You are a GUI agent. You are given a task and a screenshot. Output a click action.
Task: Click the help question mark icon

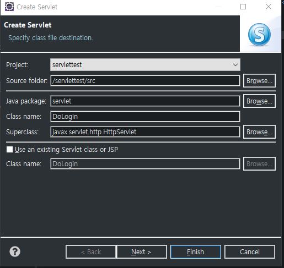coord(15,251)
